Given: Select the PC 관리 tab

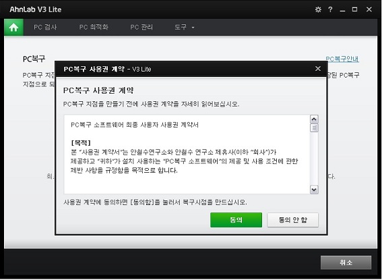Looking at the screenshot, I should click(x=141, y=27).
